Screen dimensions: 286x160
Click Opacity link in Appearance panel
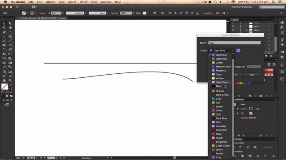coord(244,118)
